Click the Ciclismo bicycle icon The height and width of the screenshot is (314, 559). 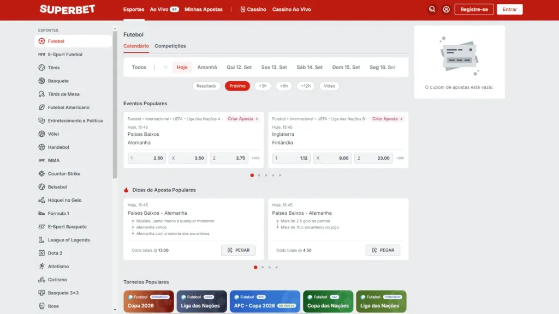point(42,280)
